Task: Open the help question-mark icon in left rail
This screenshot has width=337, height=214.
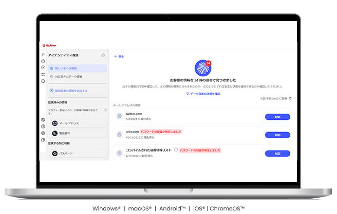Action: pos(43,126)
